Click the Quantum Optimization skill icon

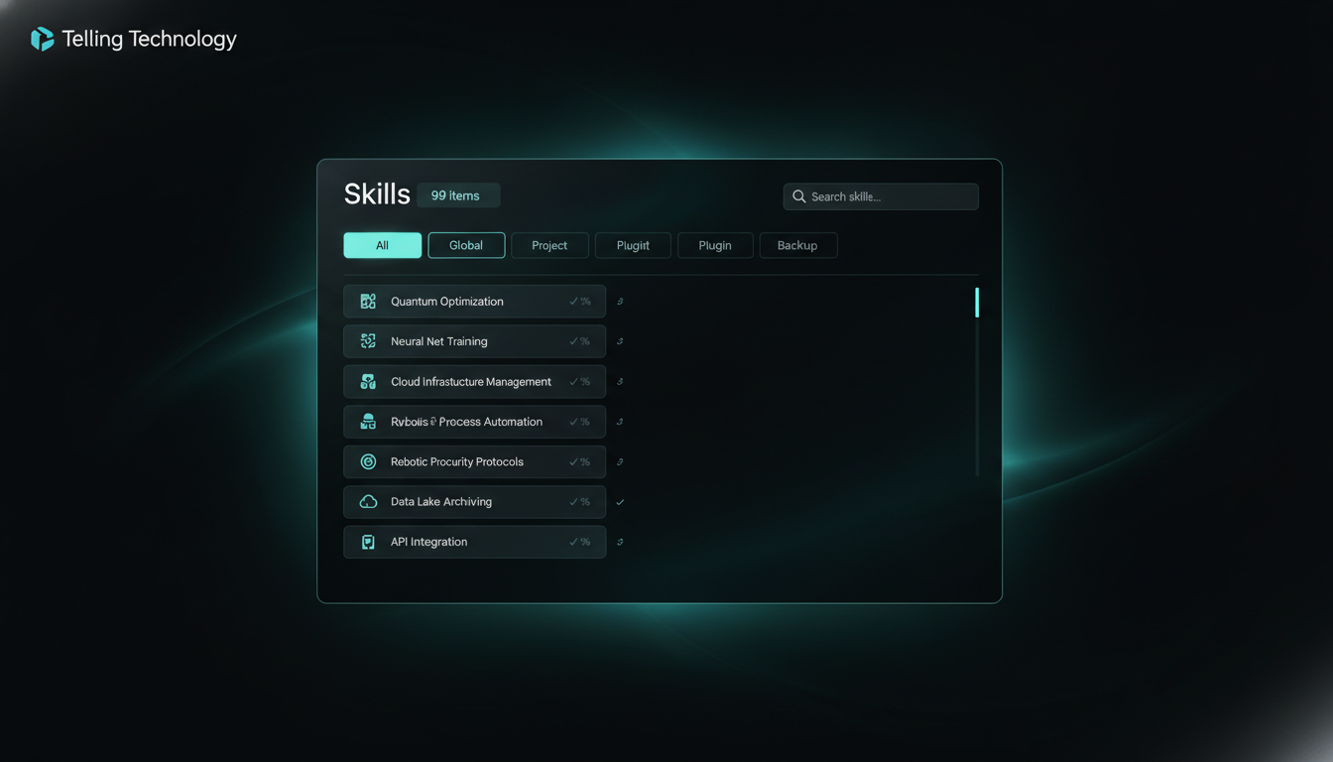pos(368,302)
